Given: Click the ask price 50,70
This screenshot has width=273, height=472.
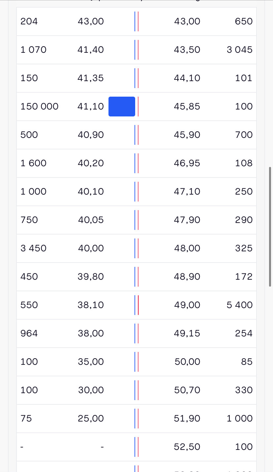Looking at the screenshot, I should pyautogui.click(x=187, y=390).
